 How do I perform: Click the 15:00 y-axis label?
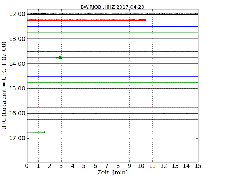click(x=17, y=89)
